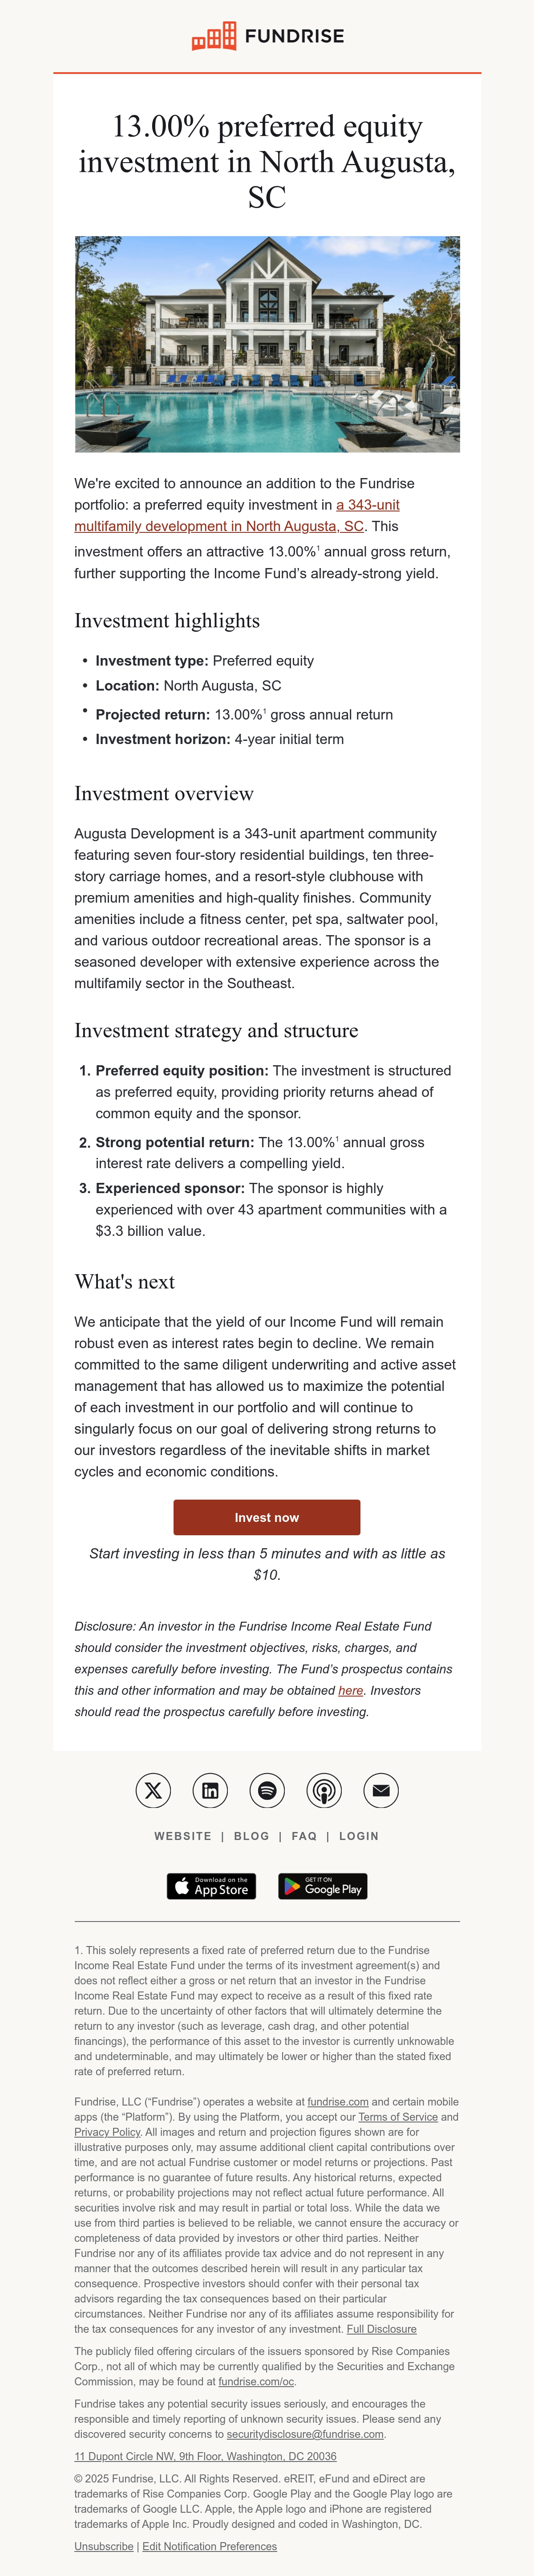The height and width of the screenshot is (2576, 534).
Task: Open the FAQ footer menu item
Action: (304, 1836)
